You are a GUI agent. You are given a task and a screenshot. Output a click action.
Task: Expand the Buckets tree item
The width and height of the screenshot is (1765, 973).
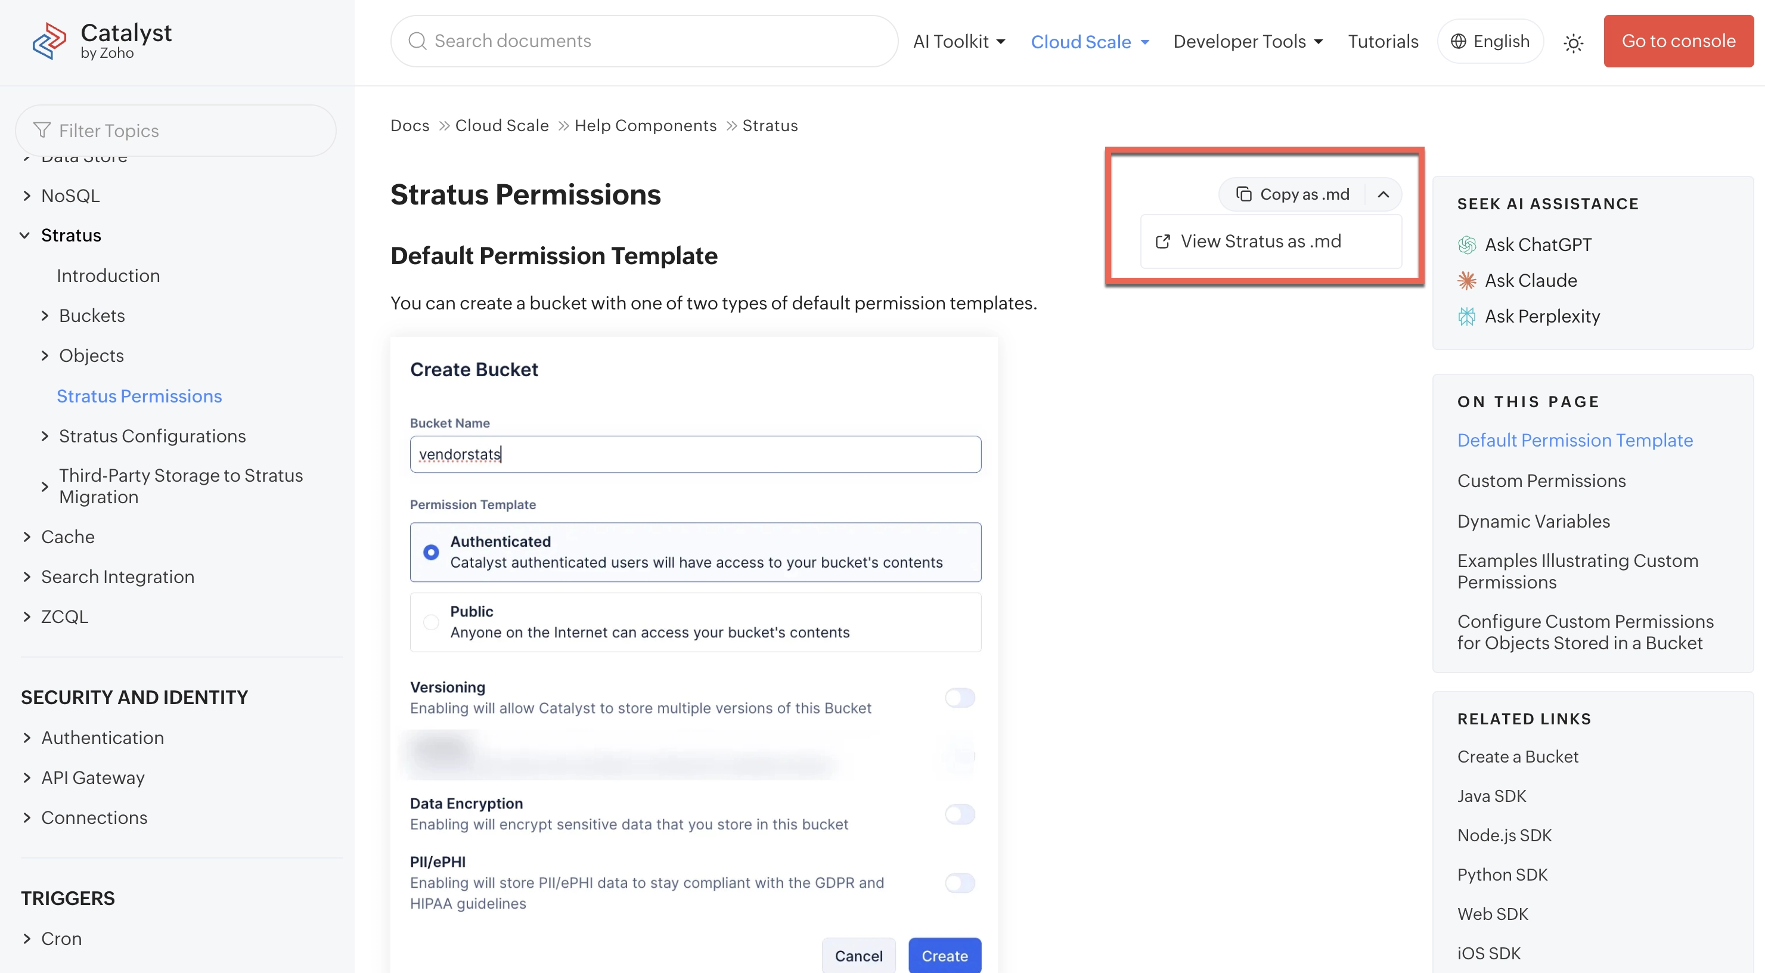(x=45, y=316)
